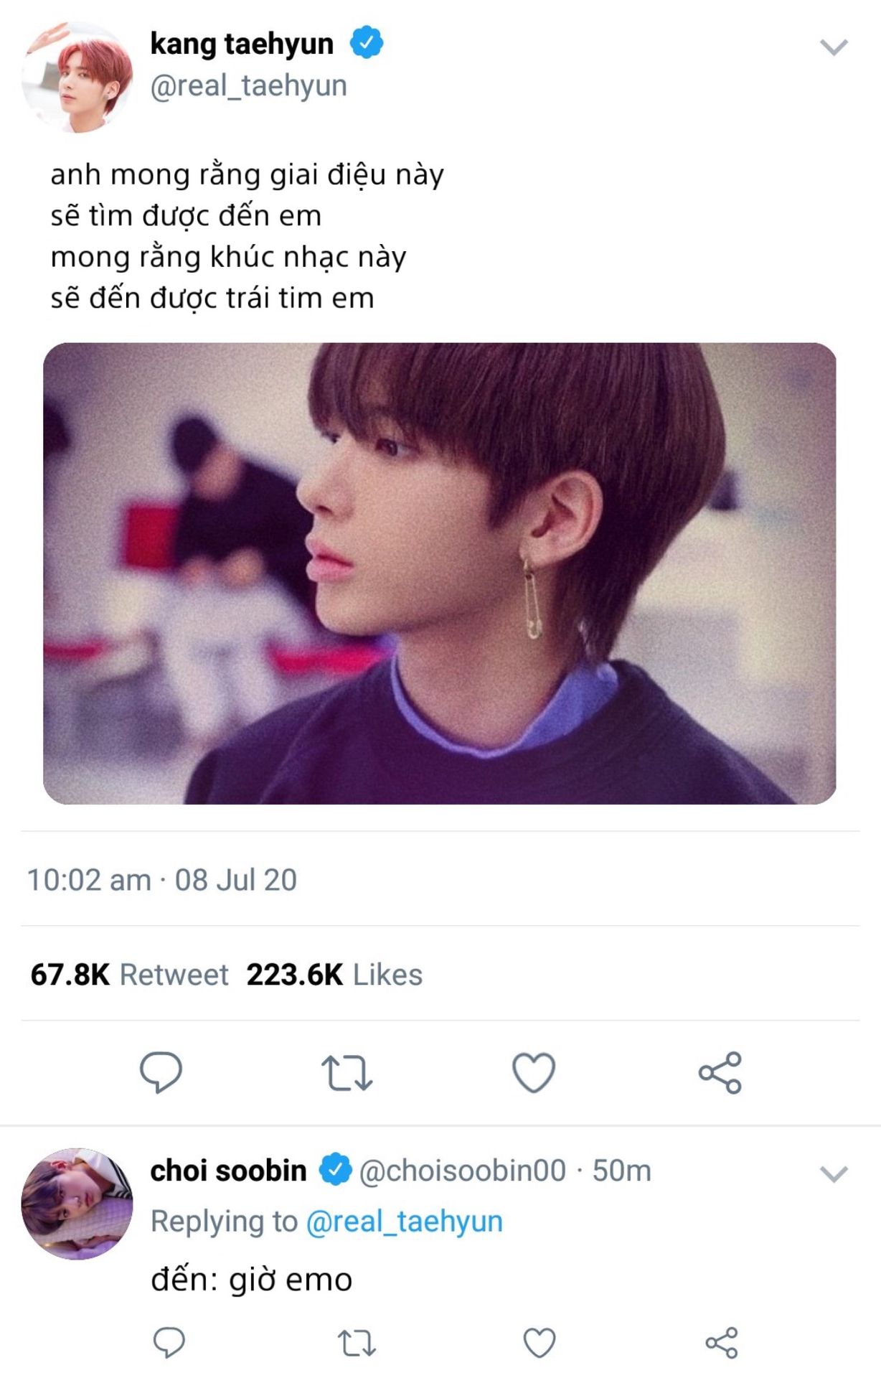Reply to choi soobin's comment
Image resolution: width=881 pixels, height=1378 pixels.
[x=169, y=1342]
